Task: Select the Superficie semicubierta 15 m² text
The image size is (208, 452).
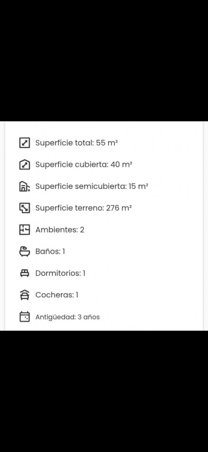Action: (x=92, y=186)
